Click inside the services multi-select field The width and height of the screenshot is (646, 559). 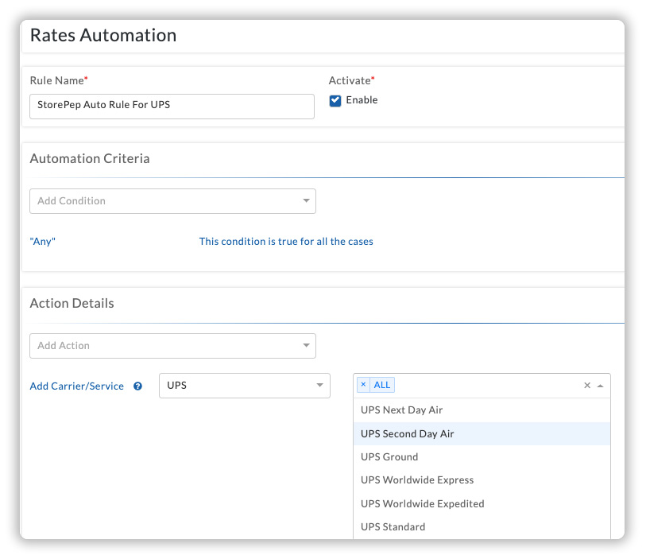(482, 386)
